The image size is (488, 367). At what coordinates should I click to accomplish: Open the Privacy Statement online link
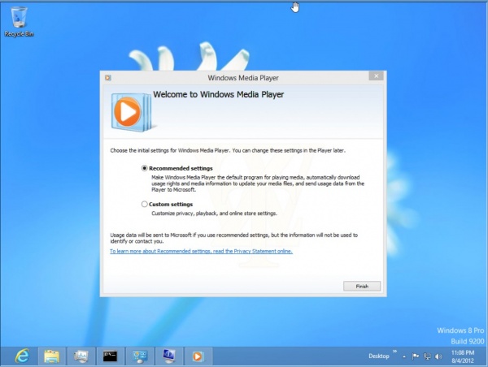click(x=201, y=251)
